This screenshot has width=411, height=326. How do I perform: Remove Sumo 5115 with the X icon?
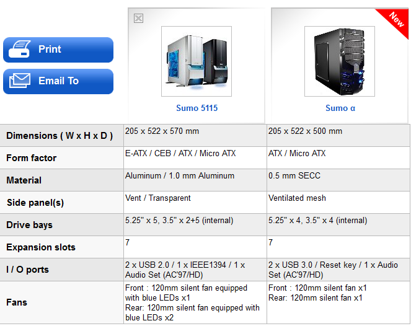[x=138, y=19]
